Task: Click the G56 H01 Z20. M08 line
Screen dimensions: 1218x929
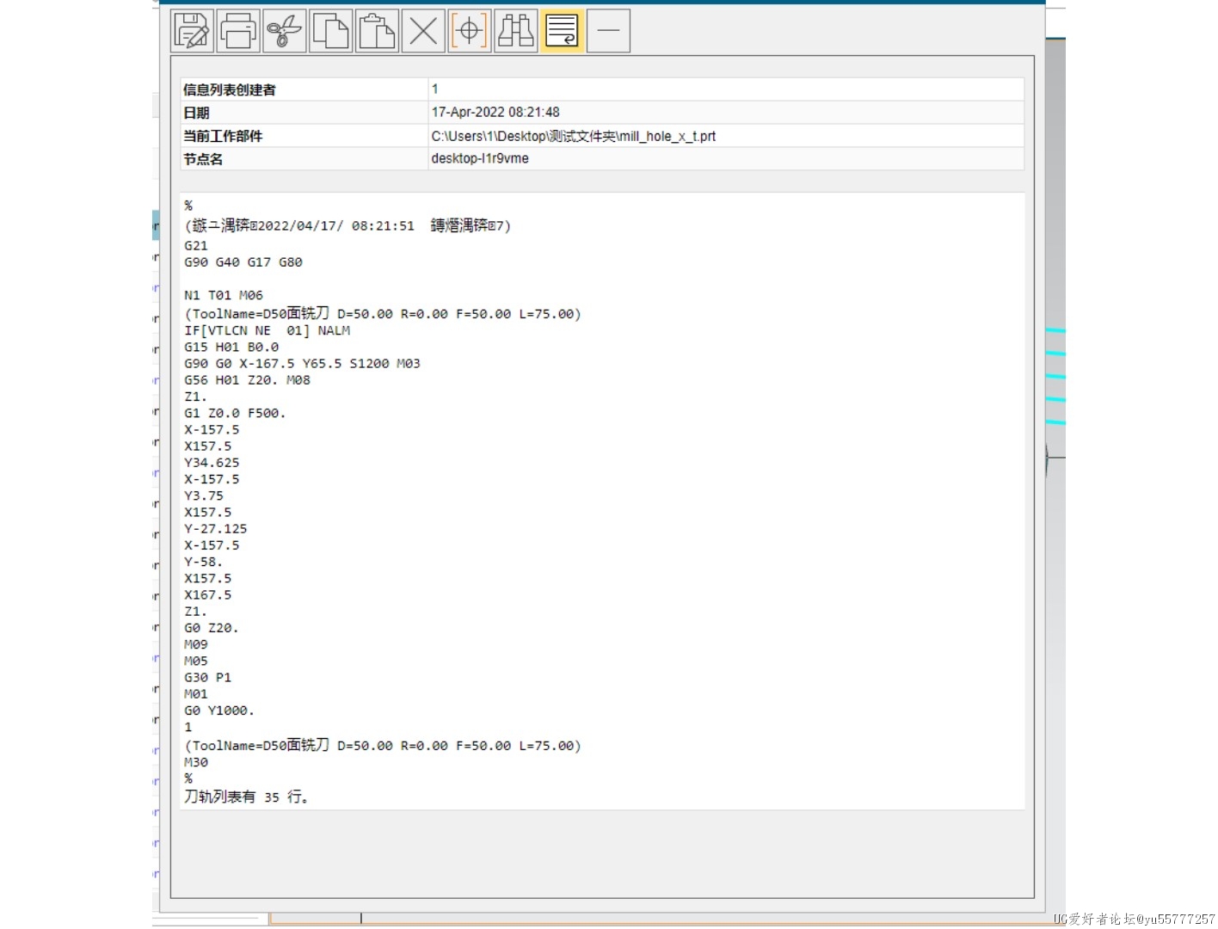Action: (x=247, y=380)
